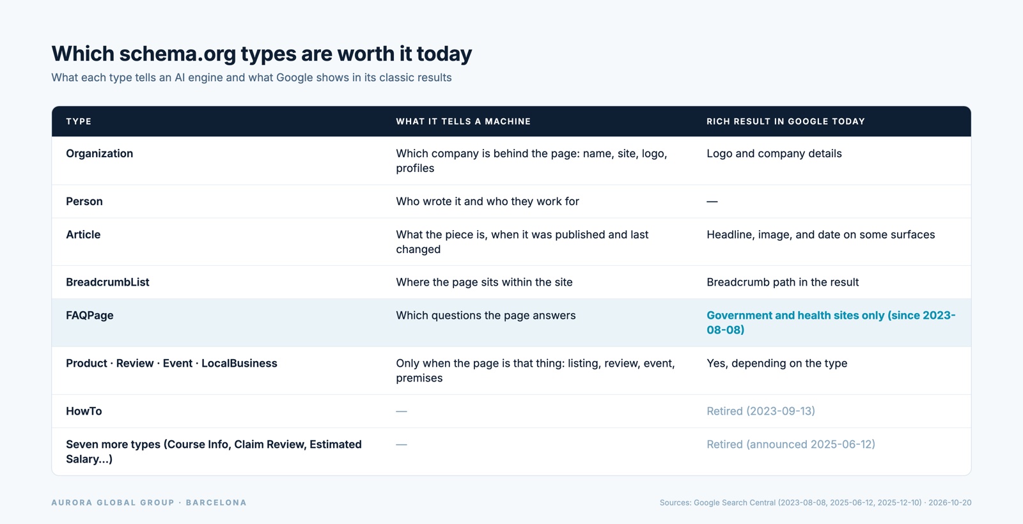1023x524 pixels.
Task: Click 'Where the page sits within the site'
Action: (484, 282)
